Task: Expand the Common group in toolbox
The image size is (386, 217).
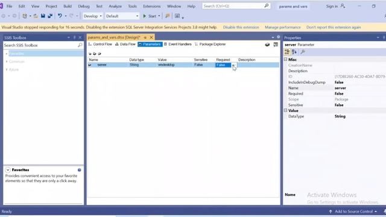Action: coord(7,61)
